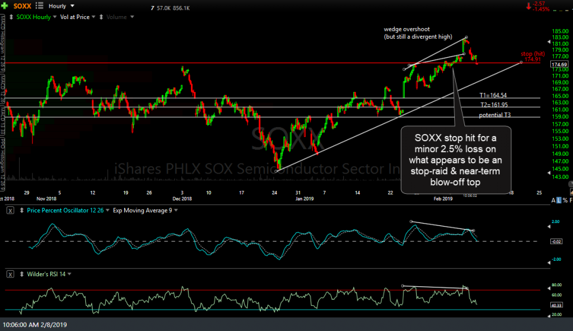Image resolution: width=573 pixels, height=331 pixels.
Task: Expand the SOXX Hourly study menu
Action: click(55, 17)
